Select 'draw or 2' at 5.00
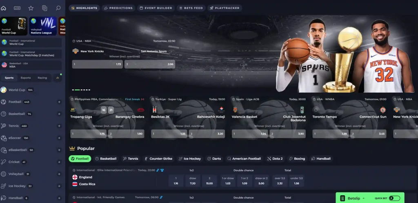The image size is (418, 203). (x=261, y=181)
